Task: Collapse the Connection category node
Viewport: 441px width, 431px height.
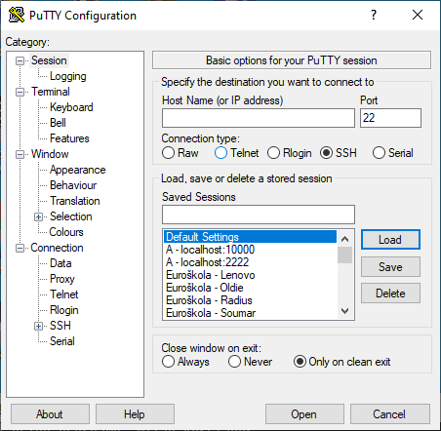Action: (x=20, y=248)
